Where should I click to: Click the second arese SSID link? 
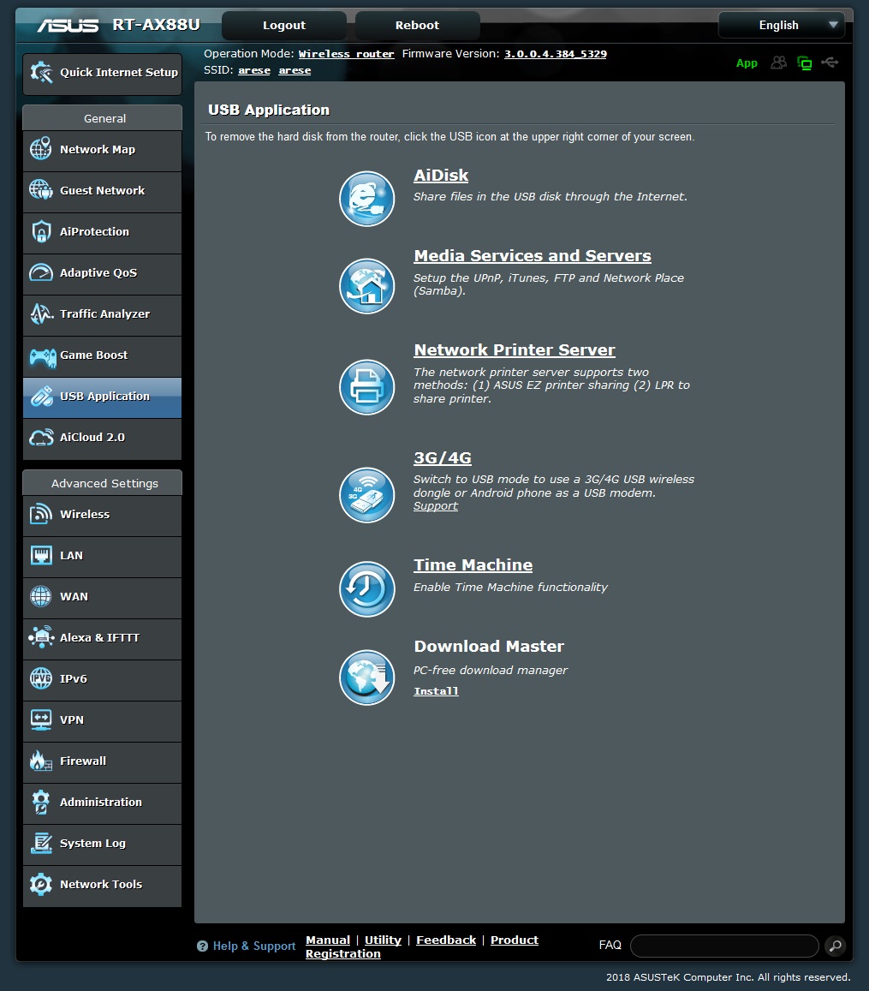295,70
